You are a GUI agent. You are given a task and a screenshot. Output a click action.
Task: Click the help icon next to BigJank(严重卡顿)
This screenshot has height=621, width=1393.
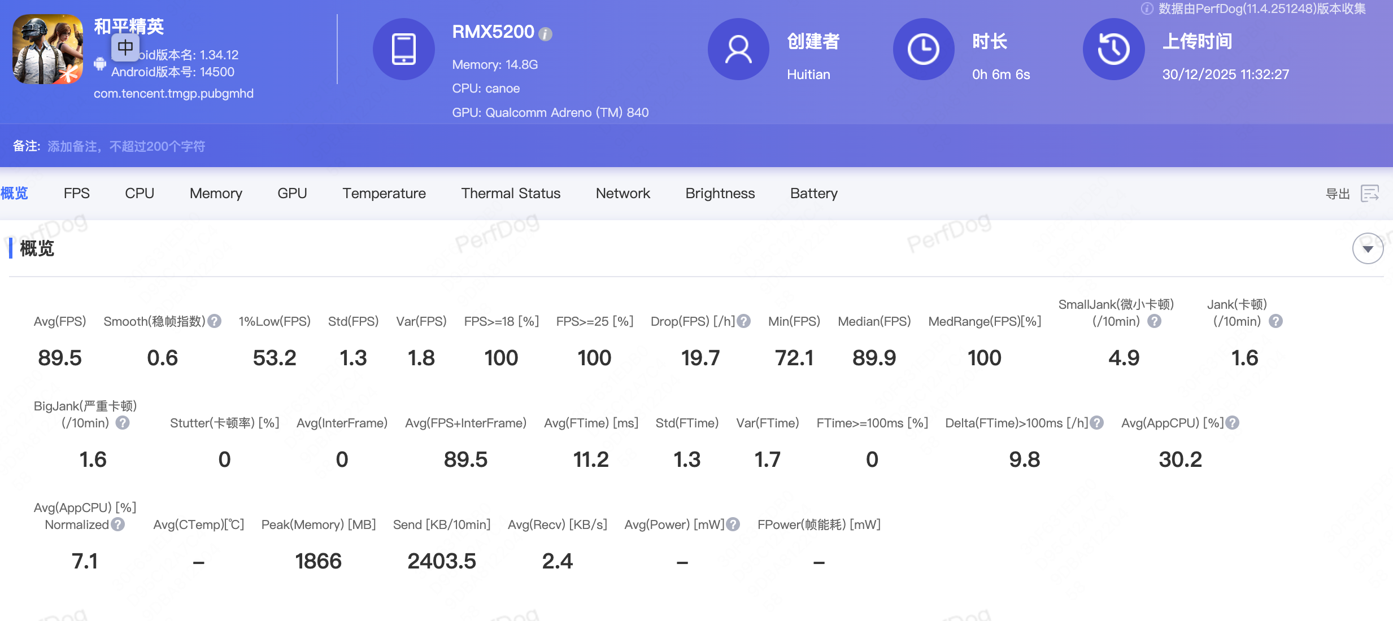pyautogui.click(x=123, y=423)
